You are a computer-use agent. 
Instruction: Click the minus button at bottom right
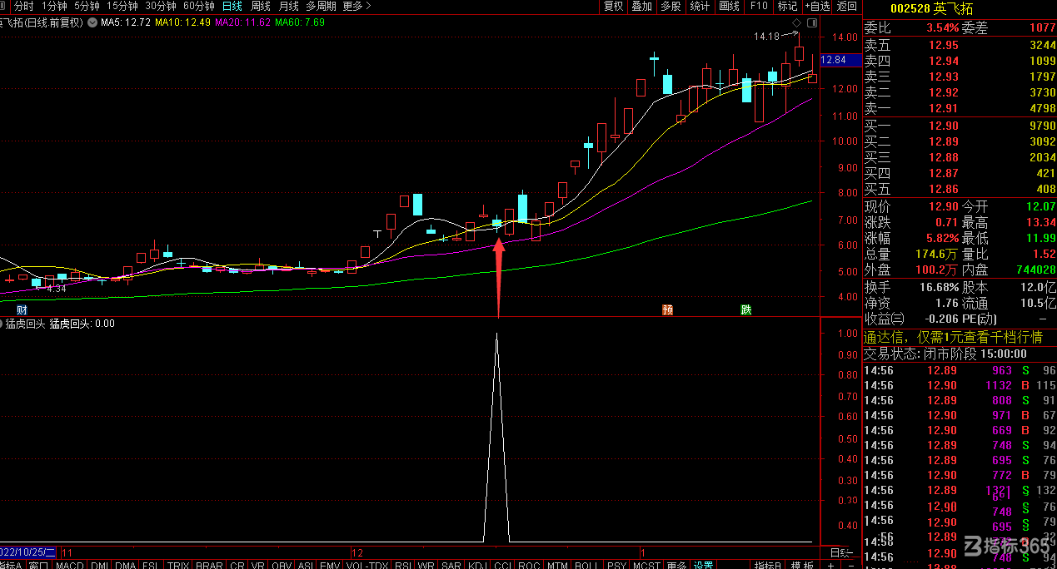[851, 565]
